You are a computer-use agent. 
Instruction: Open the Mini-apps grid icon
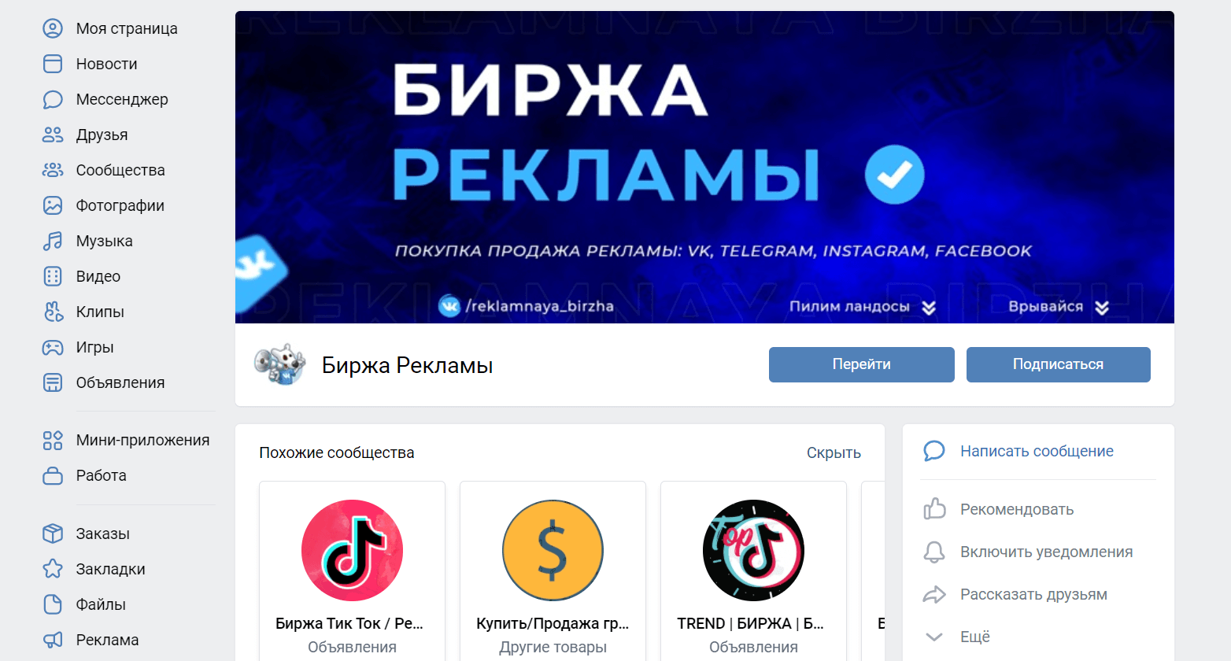pyautogui.click(x=53, y=440)
